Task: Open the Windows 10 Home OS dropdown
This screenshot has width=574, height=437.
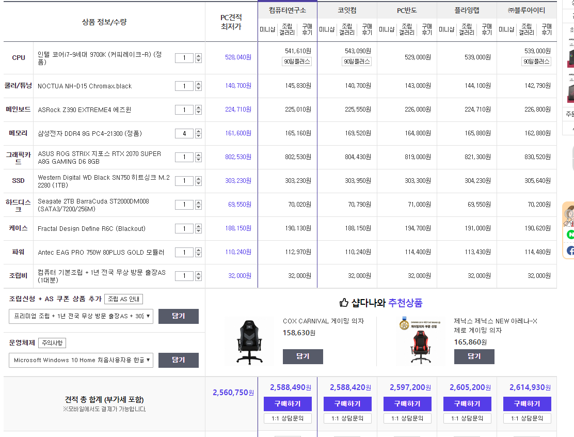Action: point(81,360)
